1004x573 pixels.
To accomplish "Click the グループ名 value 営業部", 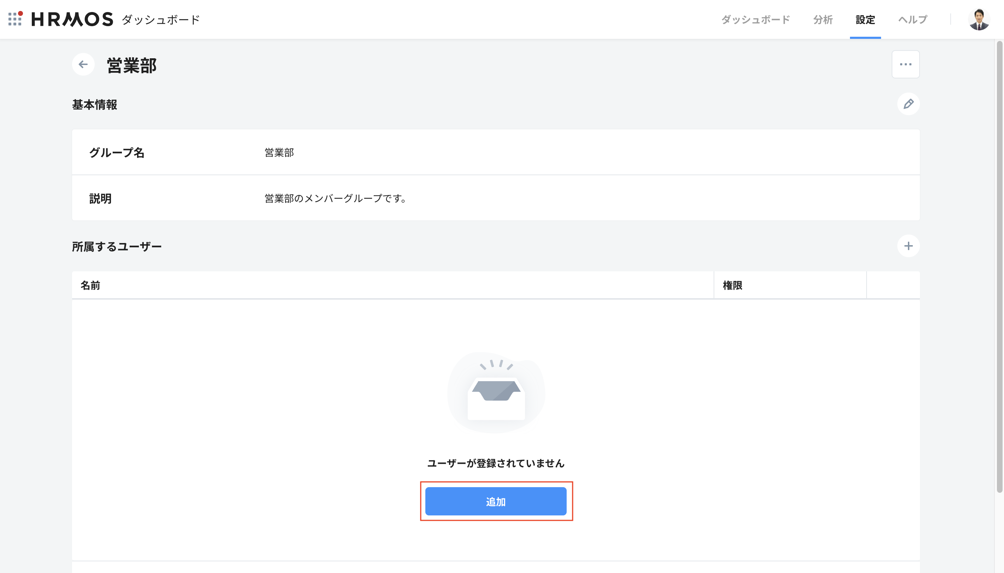I will tap(279, 152).
